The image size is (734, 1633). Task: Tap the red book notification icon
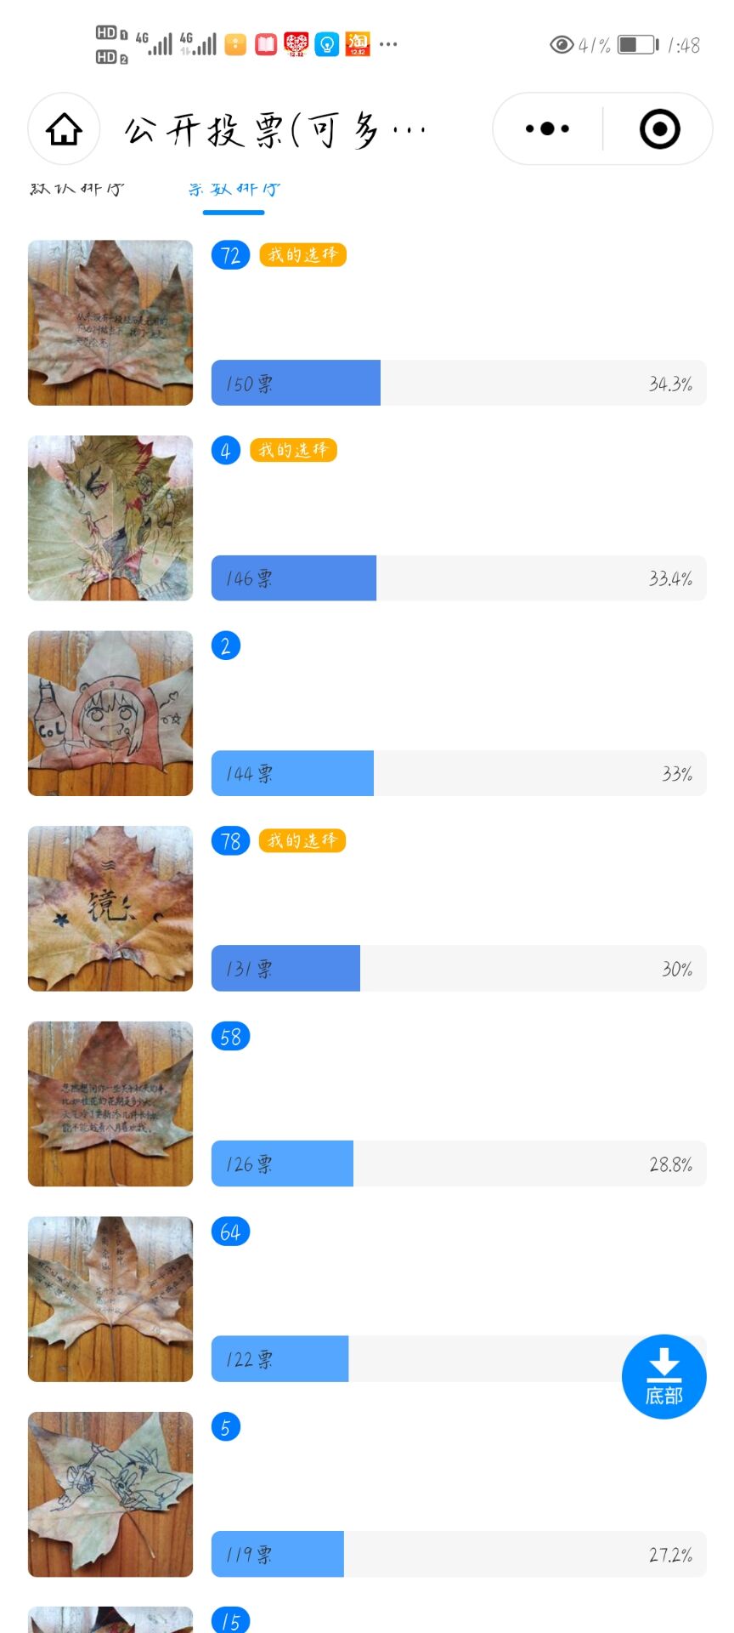(x=266, y=44)
